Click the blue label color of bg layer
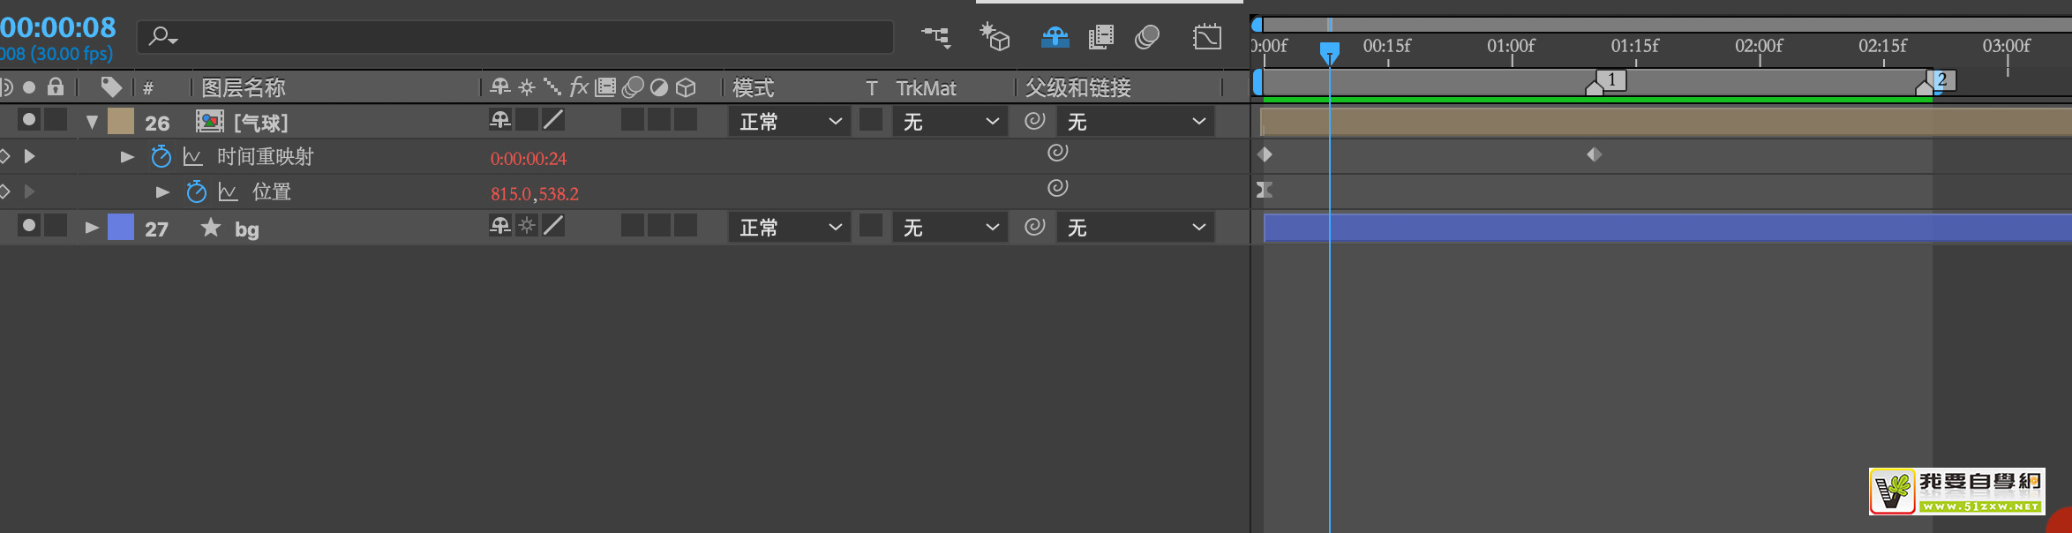 point(121,228)
